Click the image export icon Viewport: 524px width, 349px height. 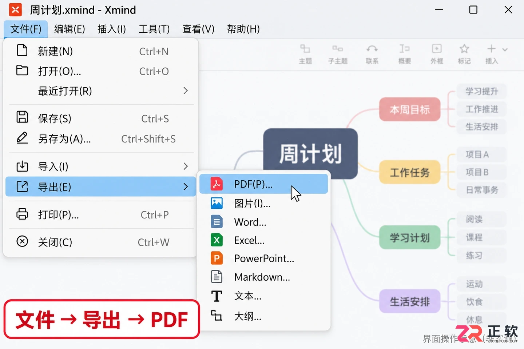(217, 203)
